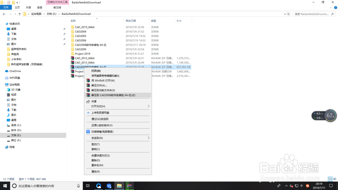Open Task View on the taskbar

click(88, 186)
